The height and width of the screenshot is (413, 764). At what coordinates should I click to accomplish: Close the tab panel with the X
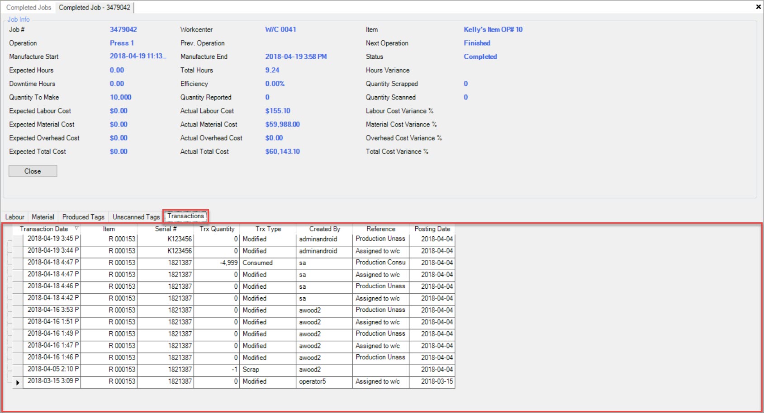click(758, 7)
